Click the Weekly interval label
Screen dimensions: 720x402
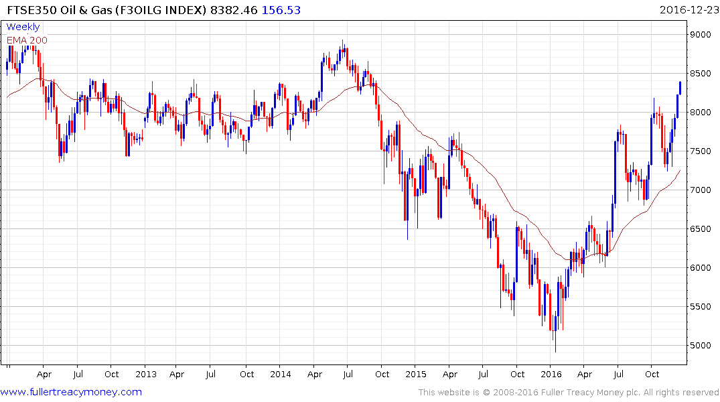(x=23, y=27)
